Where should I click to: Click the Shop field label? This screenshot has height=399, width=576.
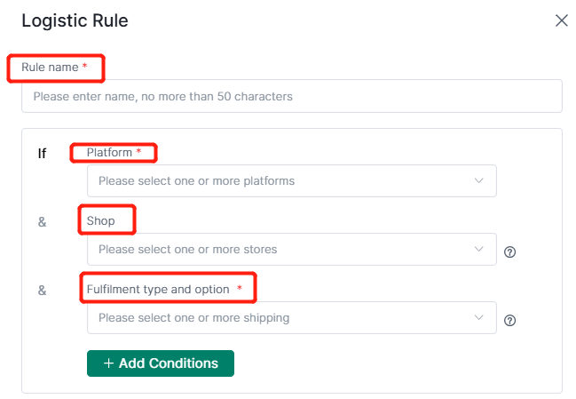100,220
